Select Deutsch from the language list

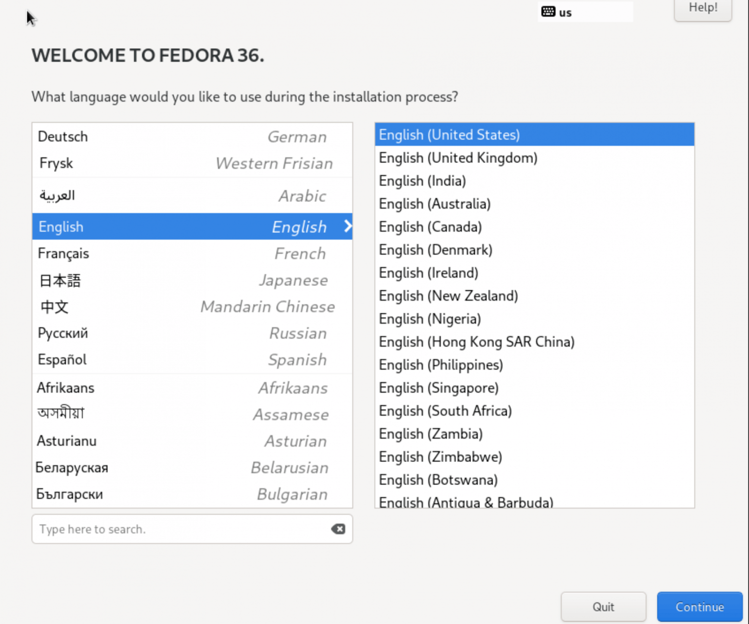pyautogui.click(x=62, y=136)
